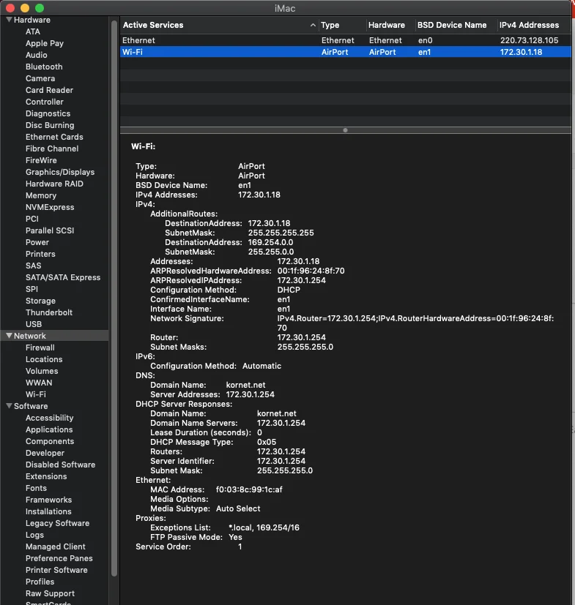Click the IPv4 Addresses column header
The width and height of the screenshot is (575, 605).
529,25
